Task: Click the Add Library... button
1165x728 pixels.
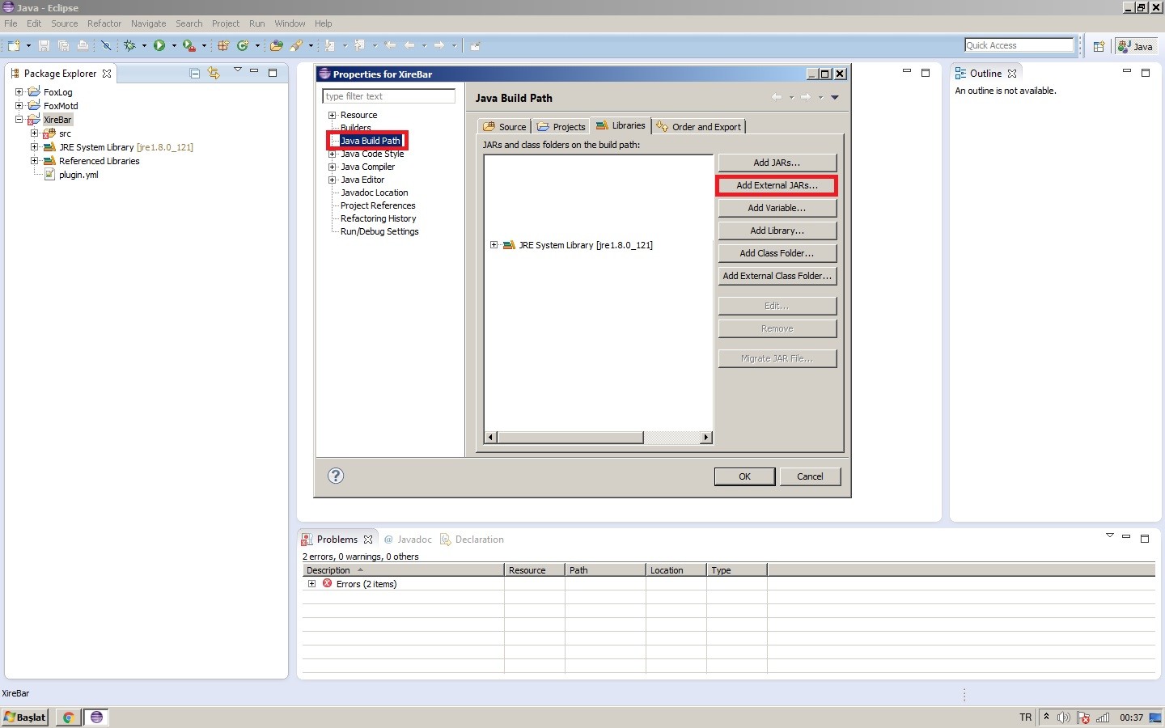Action: [x=777, y=231]
